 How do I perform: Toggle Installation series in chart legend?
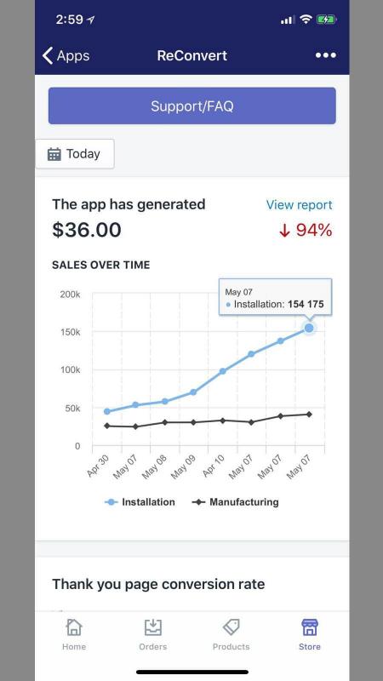click(x=140, y=502)
